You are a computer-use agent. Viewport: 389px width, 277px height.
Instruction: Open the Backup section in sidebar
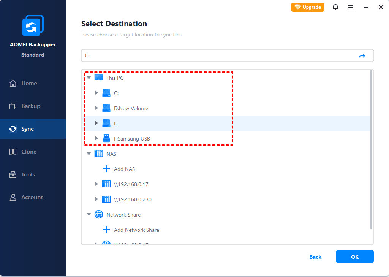pos(30,106)
